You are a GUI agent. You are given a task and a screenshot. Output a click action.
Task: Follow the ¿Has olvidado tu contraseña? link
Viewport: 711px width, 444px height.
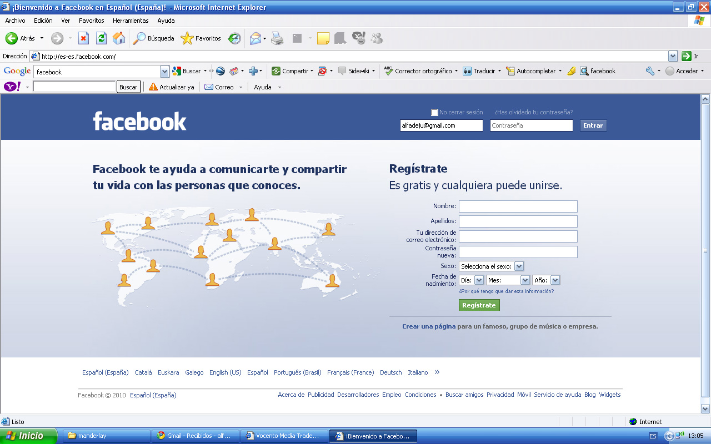(x=533, y=112)
